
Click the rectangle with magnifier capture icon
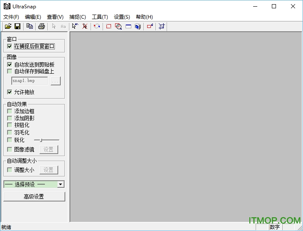coord(118,26)
